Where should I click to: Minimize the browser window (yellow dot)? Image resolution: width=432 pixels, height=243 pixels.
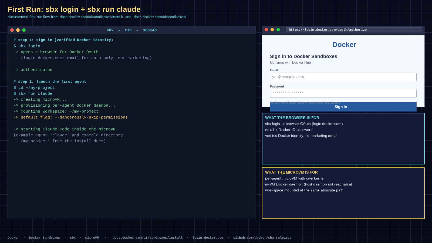point(272,29)
